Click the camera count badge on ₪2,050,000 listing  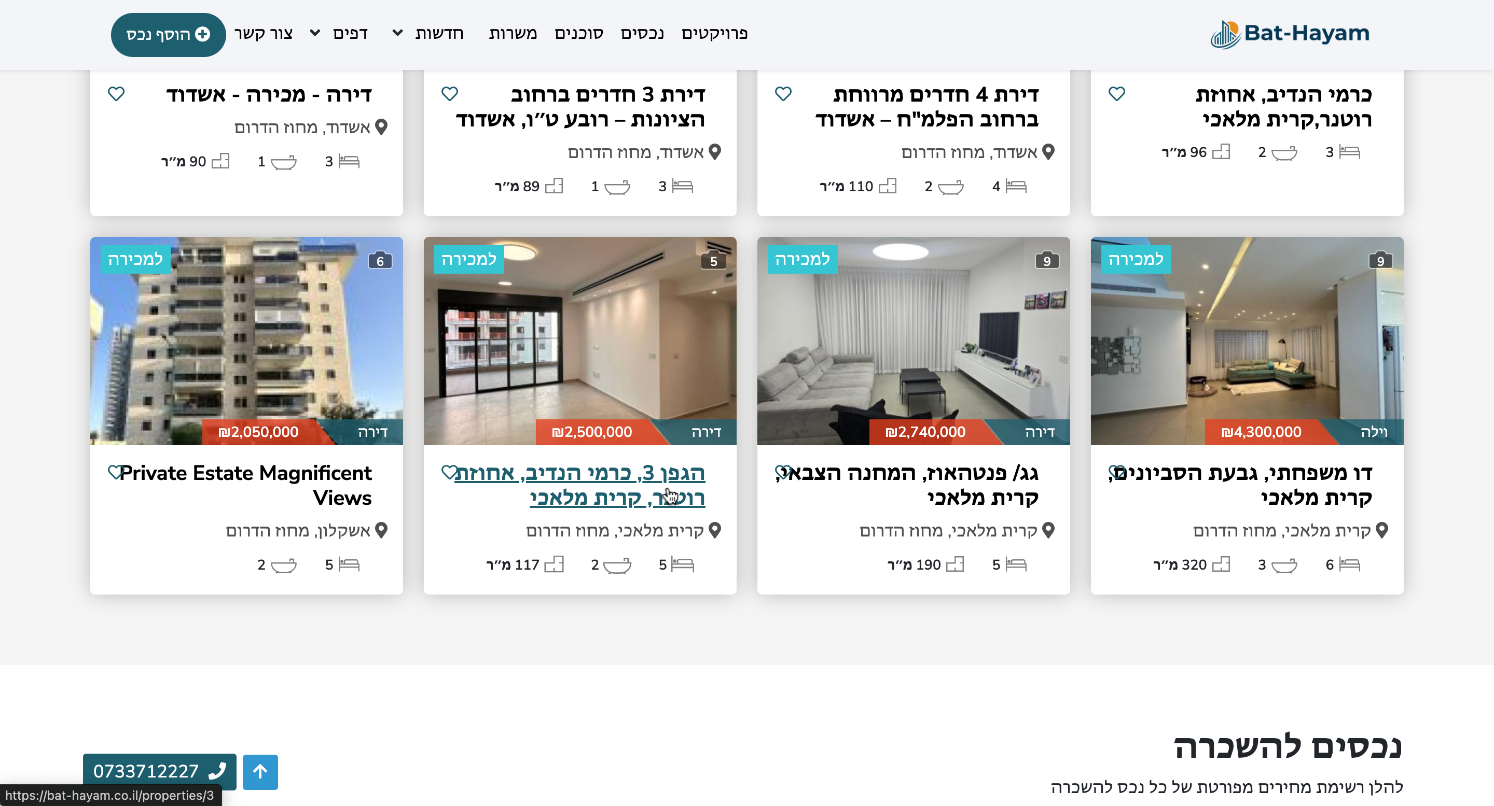(380, 260)
